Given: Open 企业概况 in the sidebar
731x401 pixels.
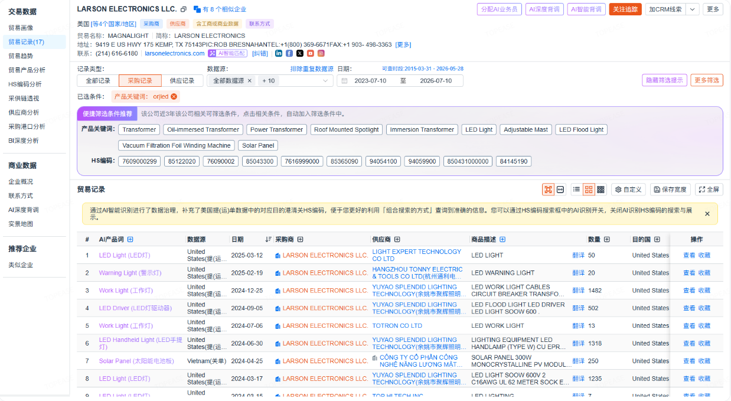Looking at the screenshot, I should (x=21, y=182).
